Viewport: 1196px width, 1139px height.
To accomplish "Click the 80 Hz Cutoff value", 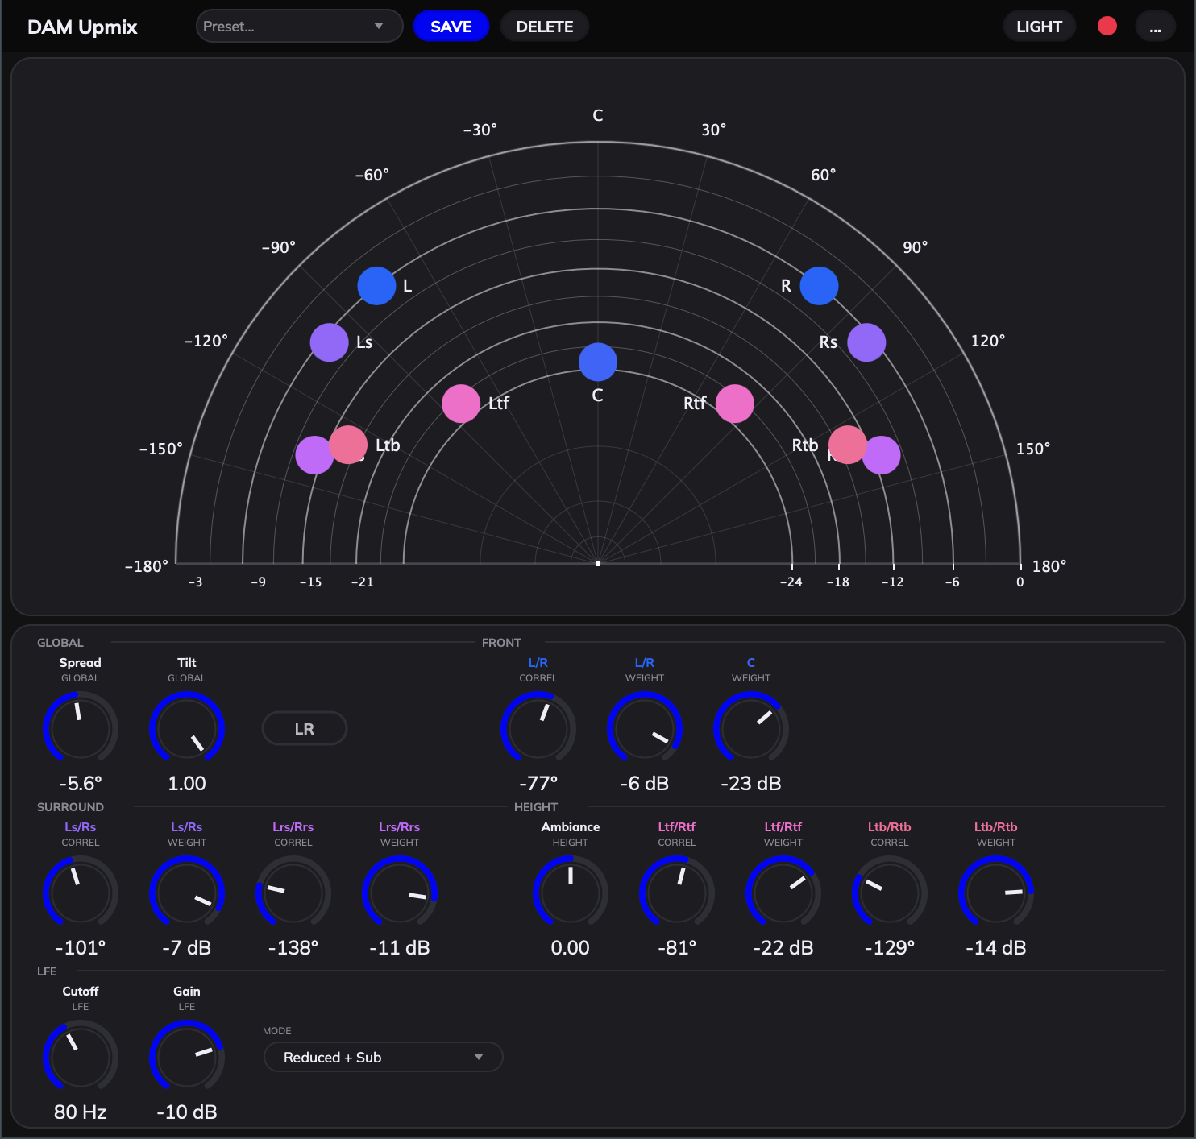I will 81,1112.
